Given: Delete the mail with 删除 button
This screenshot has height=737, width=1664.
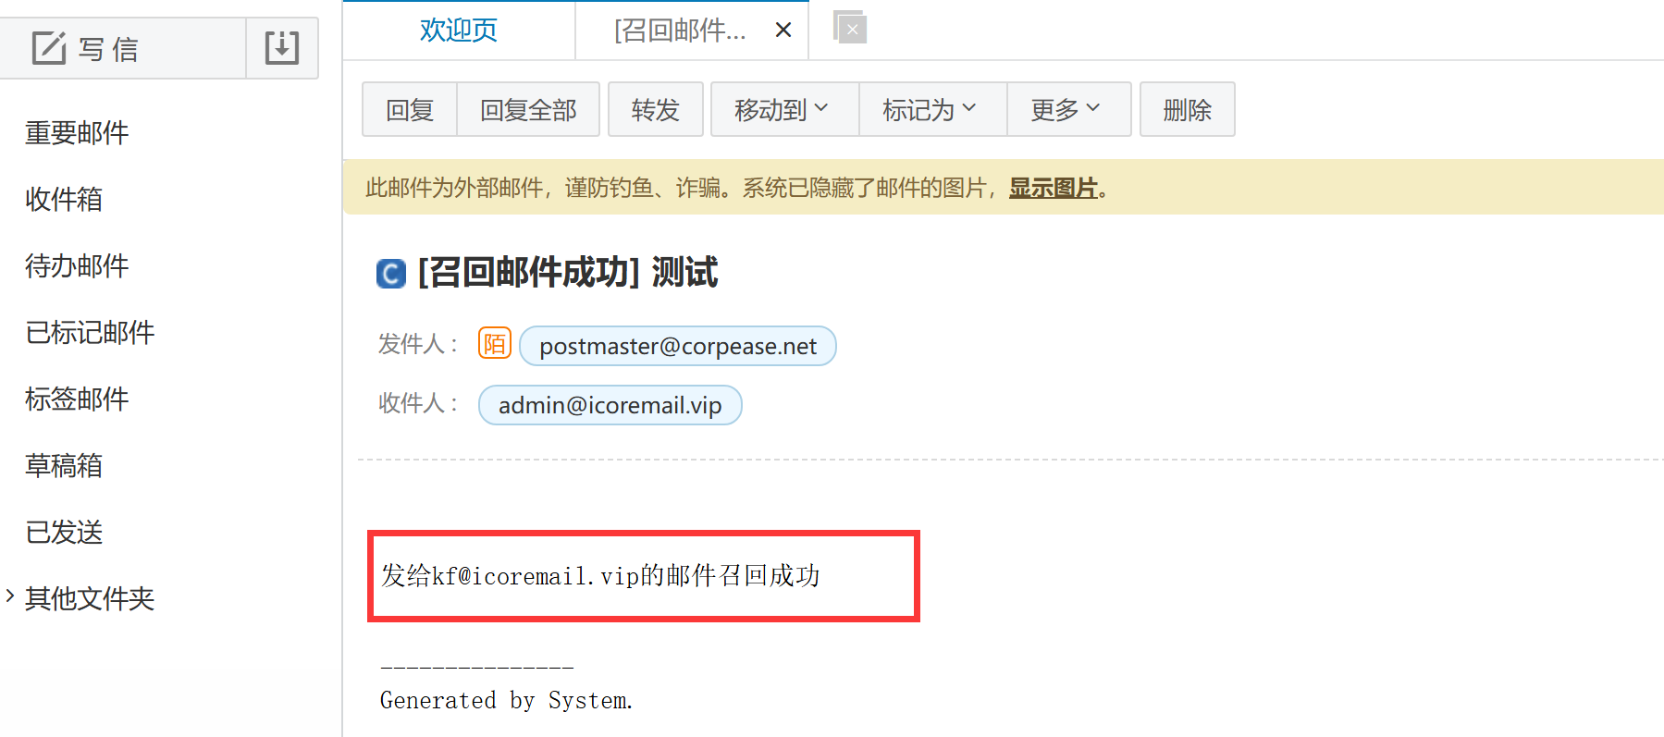Looking at the screenshot, I should click(x=1188, y=109).
